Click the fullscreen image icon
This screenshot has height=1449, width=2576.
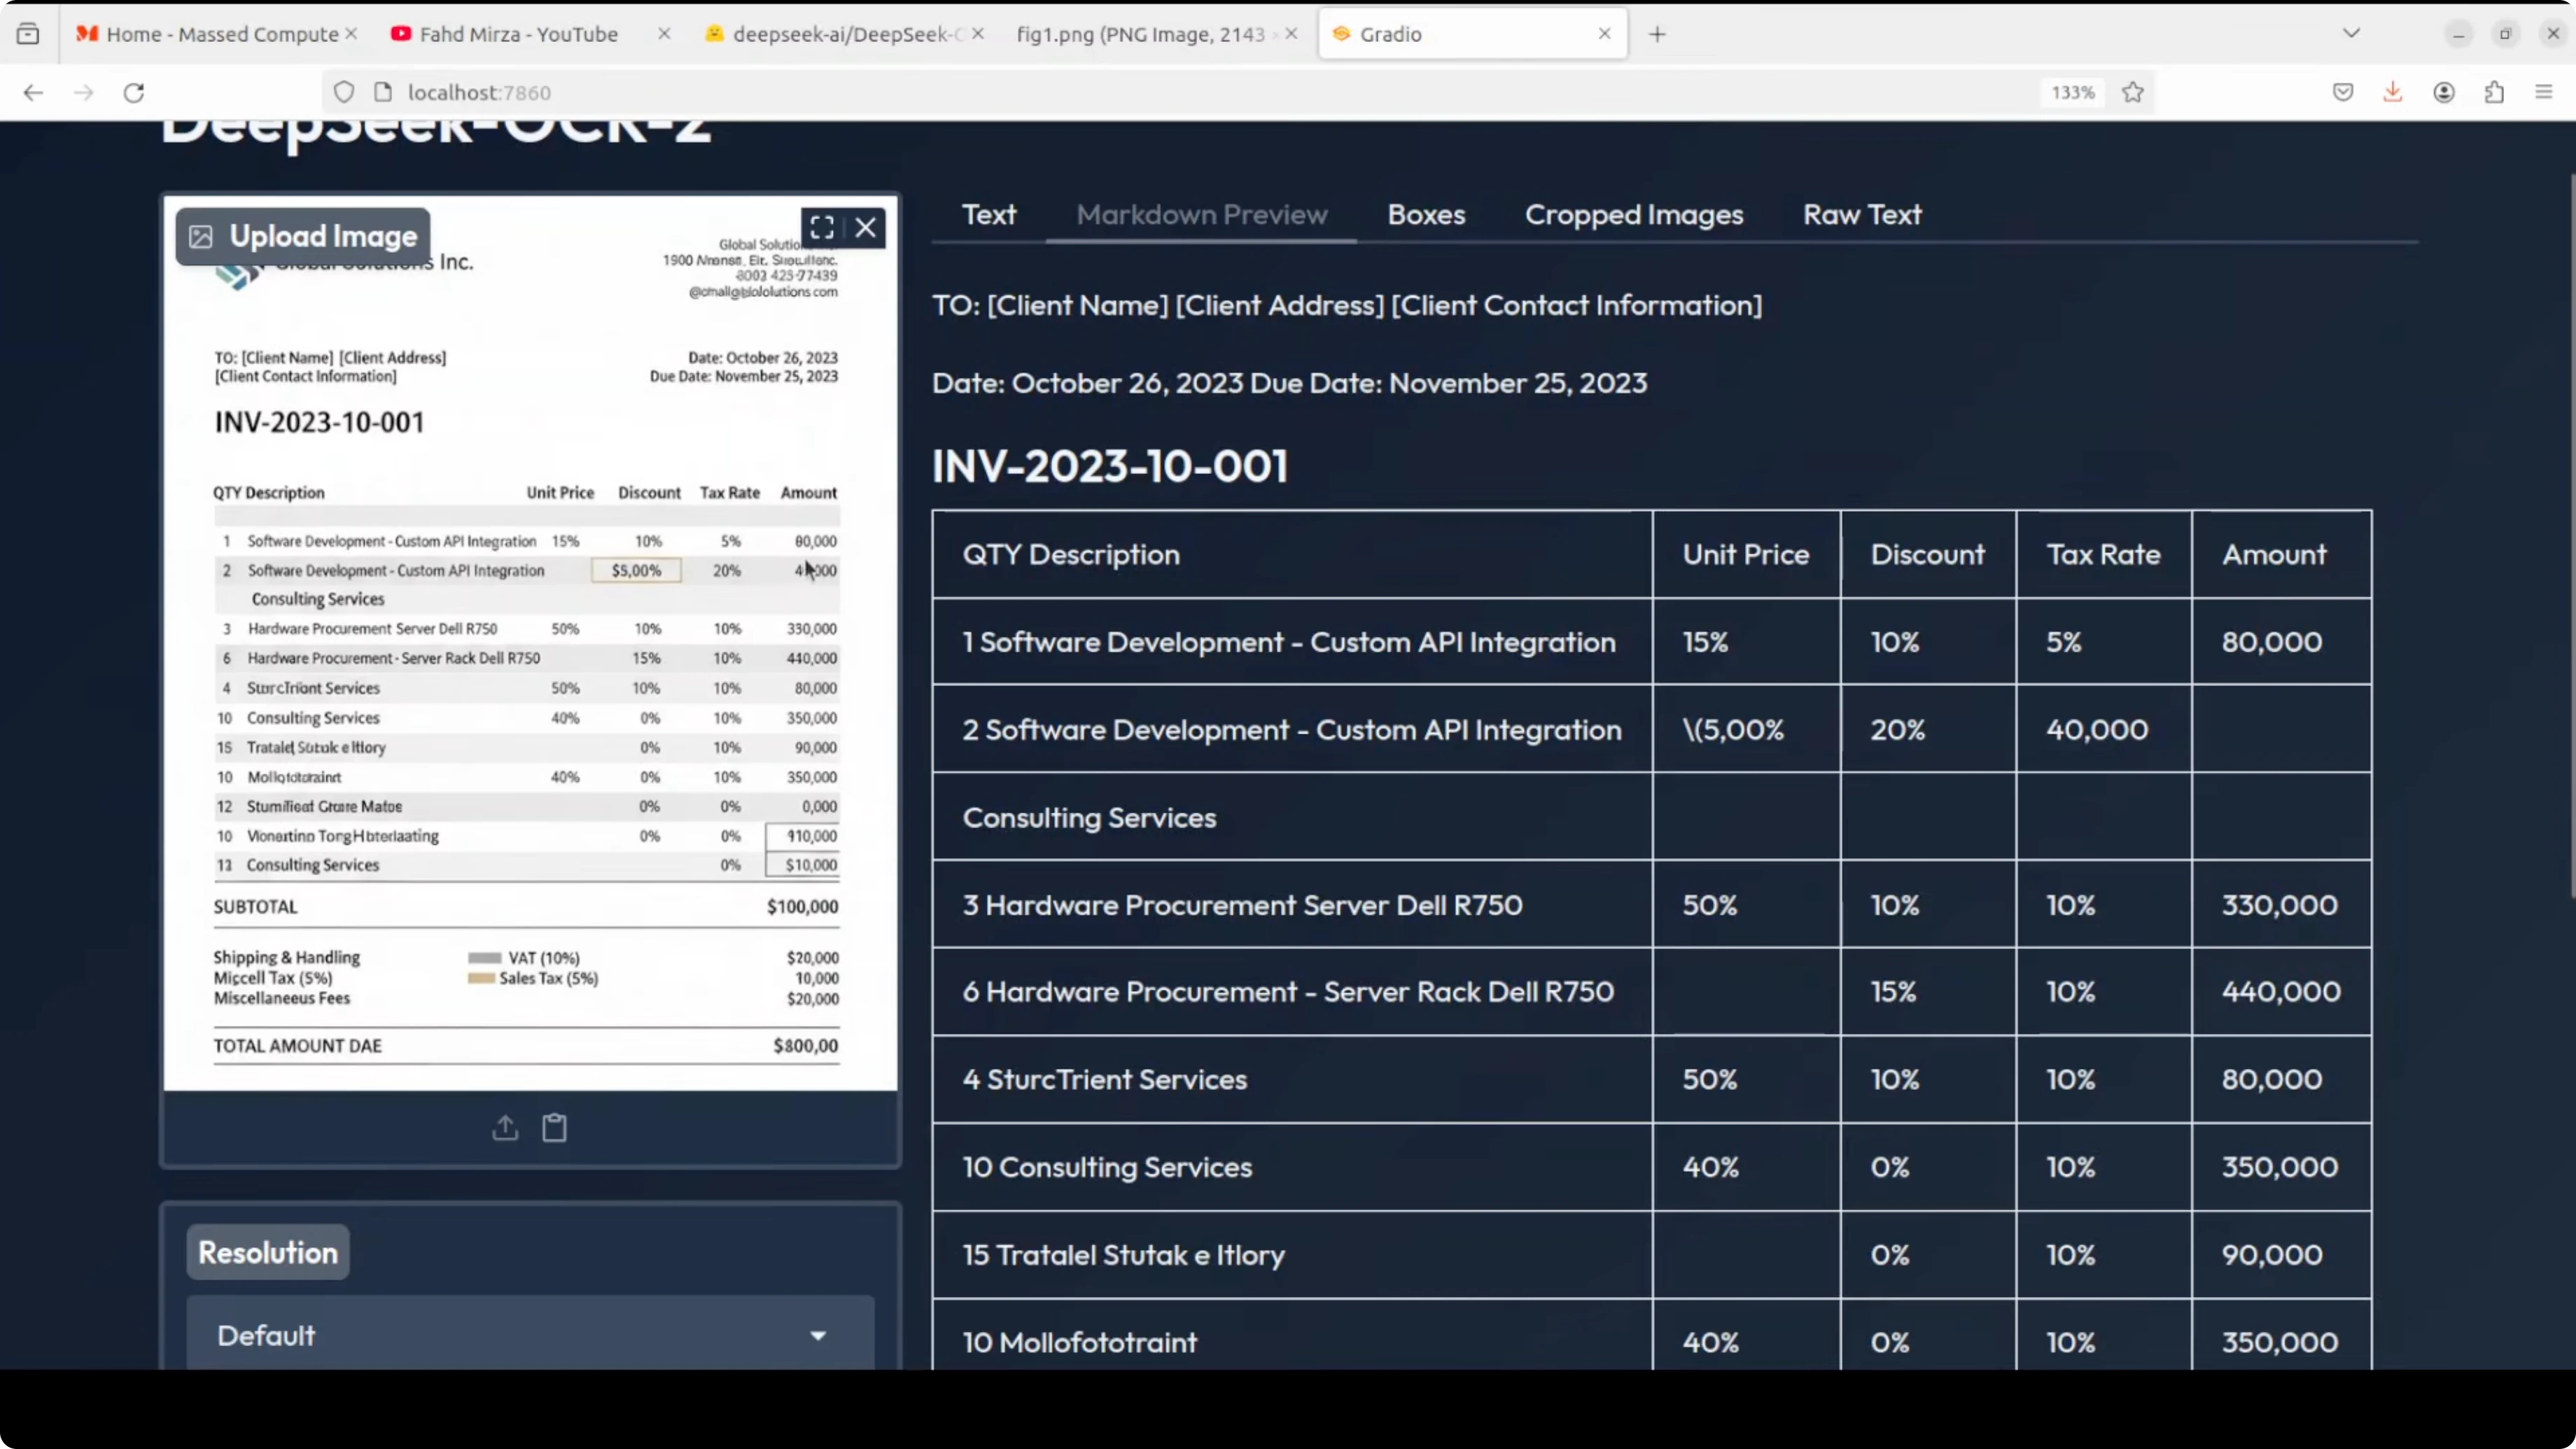click(822, 228)
